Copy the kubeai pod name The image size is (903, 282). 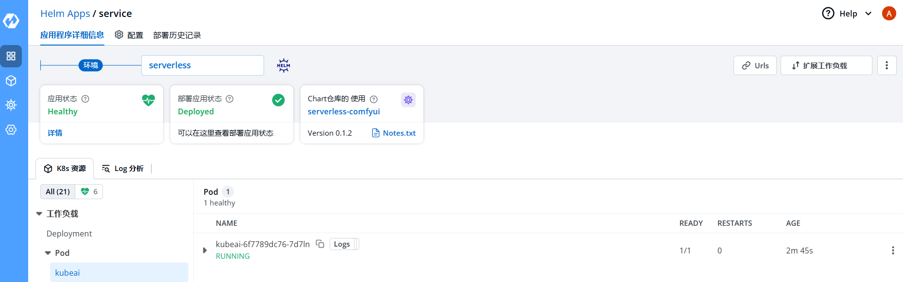coord(320,244)
